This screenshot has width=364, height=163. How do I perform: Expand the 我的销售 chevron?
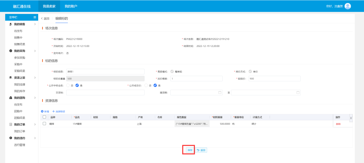click(35, 24)
